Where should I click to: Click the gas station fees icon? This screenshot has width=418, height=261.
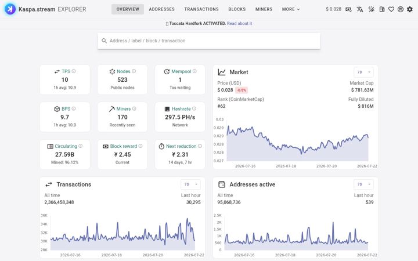pyautogui.click(x=382, y=9)
